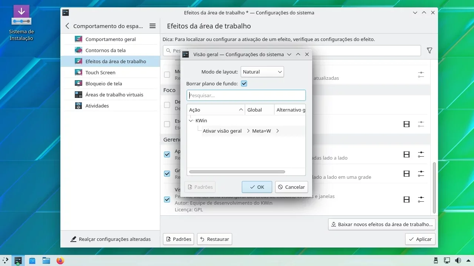The height and width of the screenshot is (266, 474).
Task: Click the Aplicar button
Action: click(x=420, y=239)
